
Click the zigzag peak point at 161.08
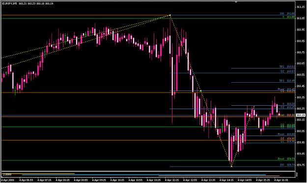click(170, 15)
